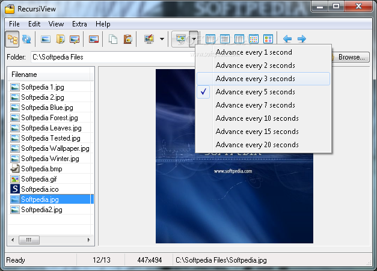The image size is (377, 271).
Task: Select Softpedia Winter.jpg in the list
Action: (50, 159)
